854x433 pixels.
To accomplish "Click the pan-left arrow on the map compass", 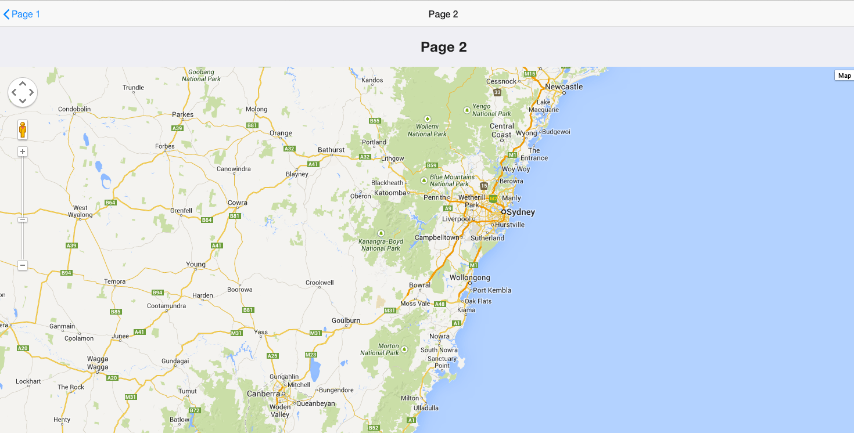I will point(15,92).
